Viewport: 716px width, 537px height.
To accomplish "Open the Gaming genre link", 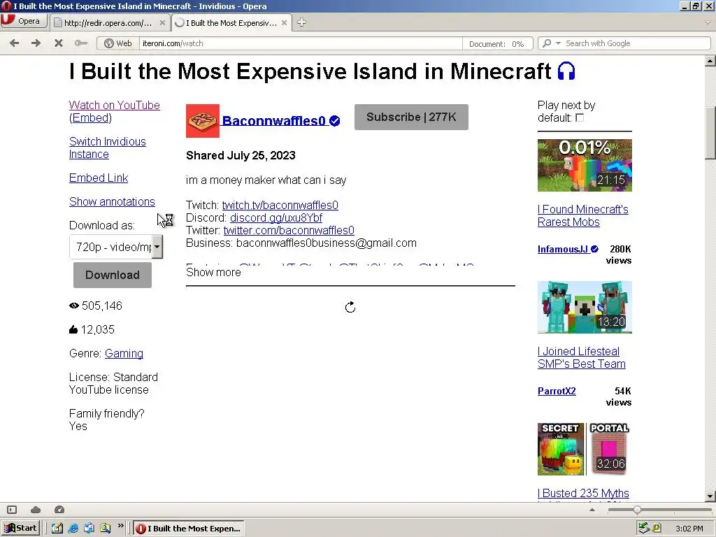I will click(124, 353).
